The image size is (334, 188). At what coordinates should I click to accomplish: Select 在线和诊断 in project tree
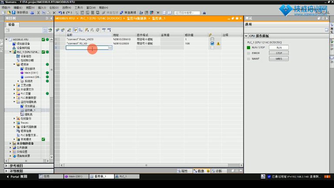click(x=27, y=60)
